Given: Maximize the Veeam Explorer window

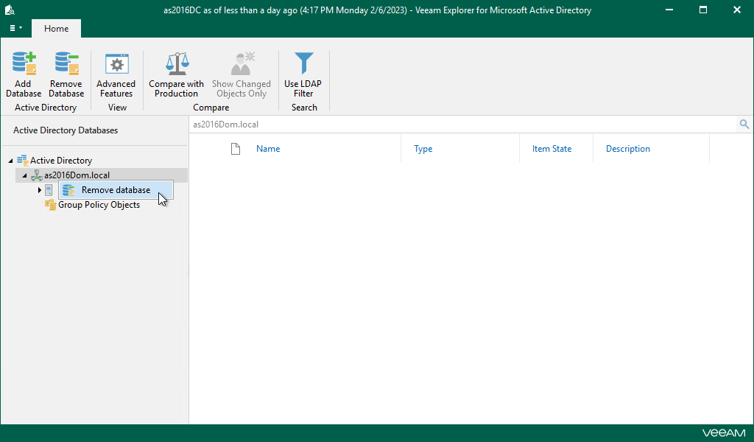Looking at the screenshot, I should pyautogui.click(x=703, y=10).
